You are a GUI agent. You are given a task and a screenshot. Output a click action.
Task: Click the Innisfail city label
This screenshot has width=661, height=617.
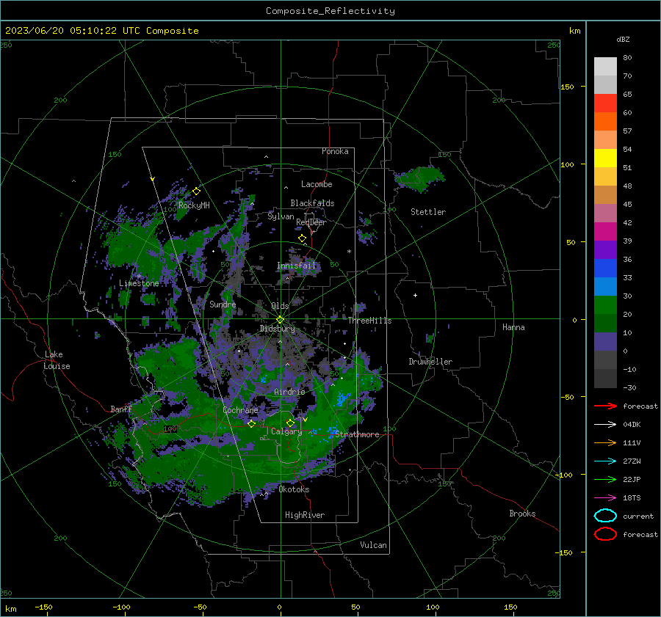click(297, 266)
